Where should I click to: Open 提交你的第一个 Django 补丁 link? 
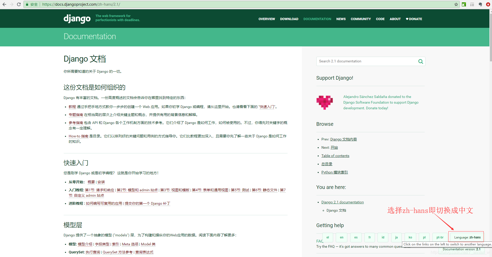(147, 203)
